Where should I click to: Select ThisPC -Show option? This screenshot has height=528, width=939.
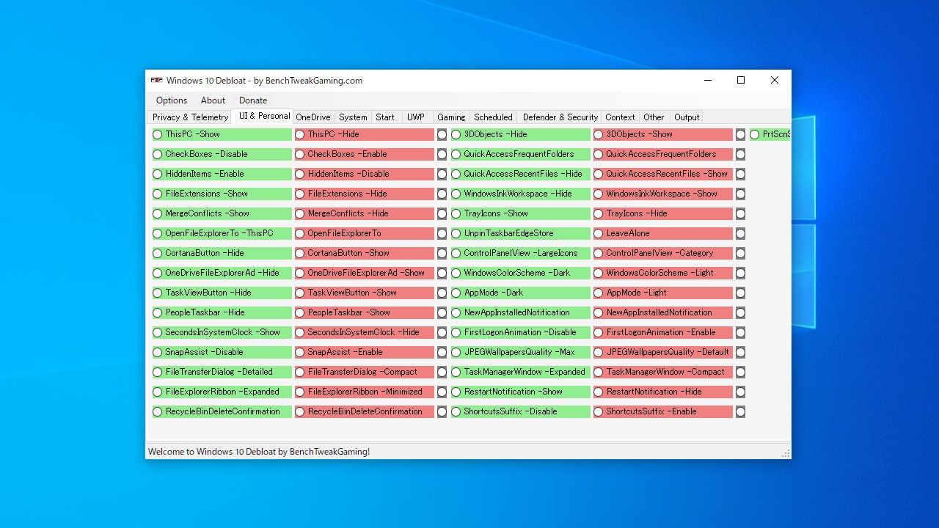click(x=222, y=135)
